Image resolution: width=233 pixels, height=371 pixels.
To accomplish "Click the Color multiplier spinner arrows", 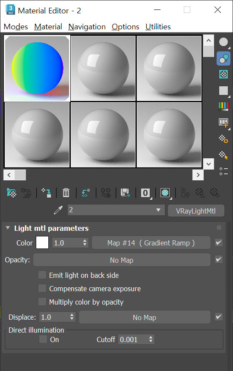I will tap(85, 242).
